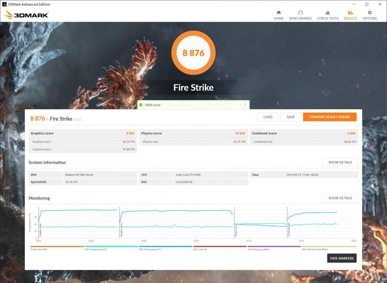
Task: Click the orange 8876 score circle
Action: [193, 53]
